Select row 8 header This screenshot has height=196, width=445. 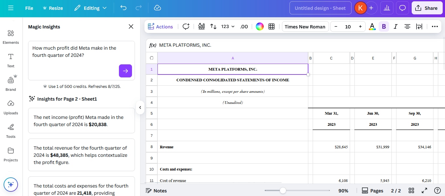pos(152,147)
